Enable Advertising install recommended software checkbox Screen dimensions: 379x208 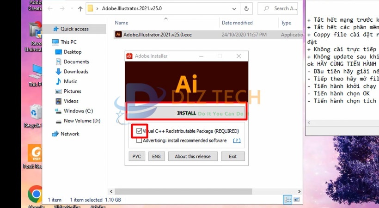139,141
